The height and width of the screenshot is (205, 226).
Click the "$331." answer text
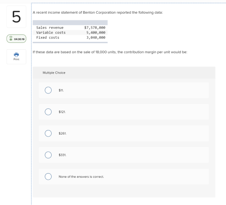[x=63, y=155]
